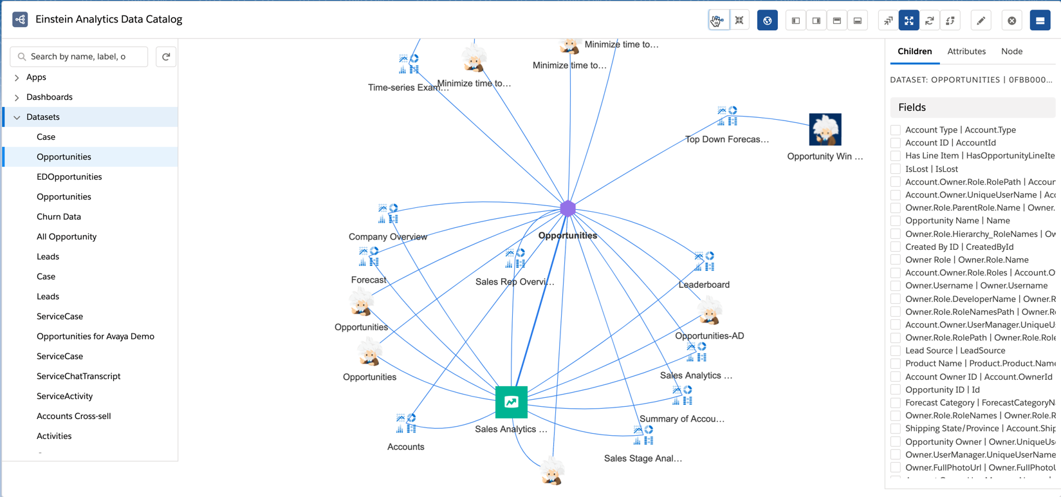Select the Opportunity Win Einstein story node

tap(825, 130)
